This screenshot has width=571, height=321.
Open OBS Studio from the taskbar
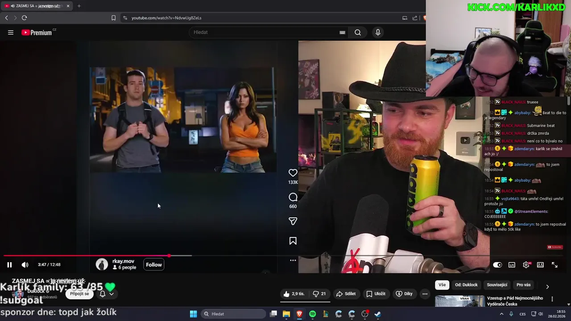[365, 314]
